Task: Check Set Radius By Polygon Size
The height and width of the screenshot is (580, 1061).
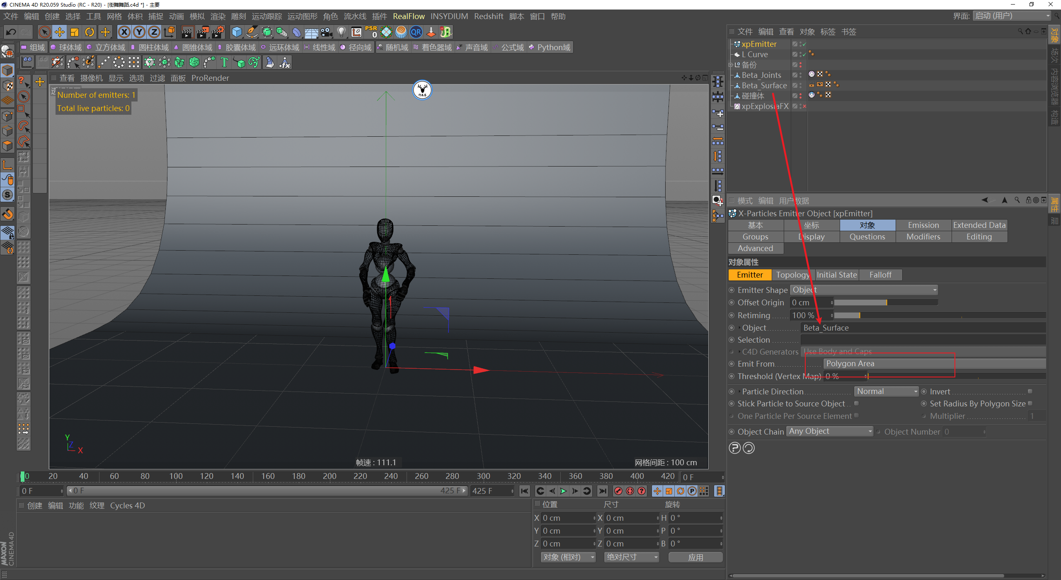Action: pos(1030,404)
